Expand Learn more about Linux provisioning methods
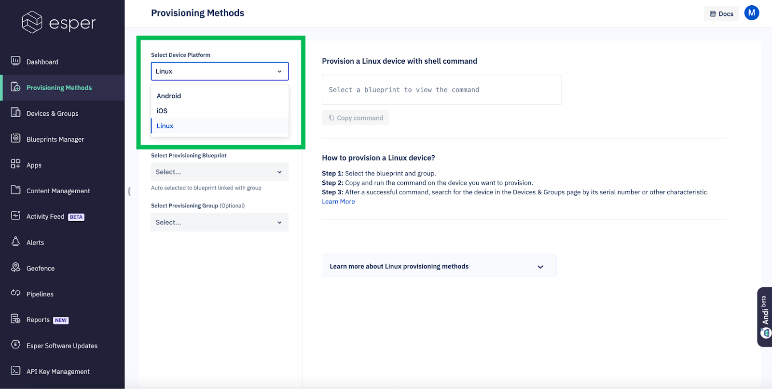 pos(439,266)
